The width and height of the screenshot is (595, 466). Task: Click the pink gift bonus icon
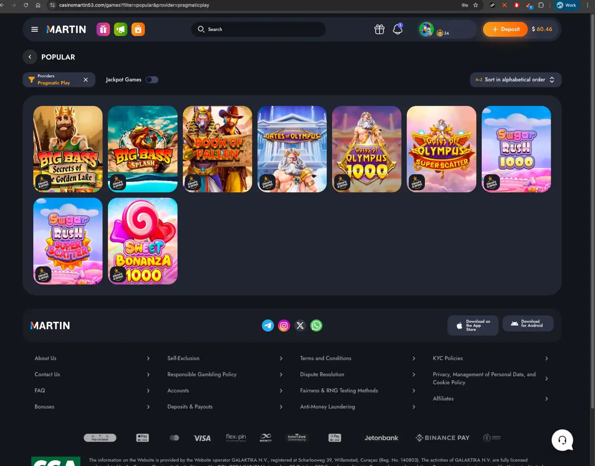[103, 29]
